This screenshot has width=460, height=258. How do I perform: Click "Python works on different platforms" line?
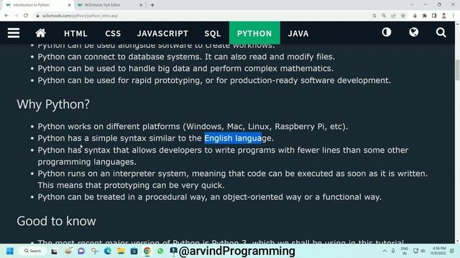coord(193,126)
